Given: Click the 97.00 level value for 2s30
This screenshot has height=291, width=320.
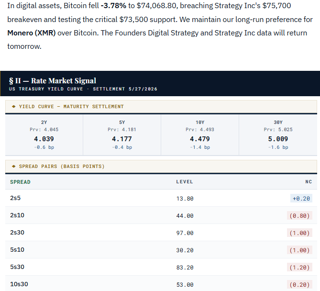Looking at the screenshot, I should pyautogui.click(x=185, y=233).
